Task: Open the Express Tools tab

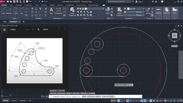Action: tap(81, 5)
